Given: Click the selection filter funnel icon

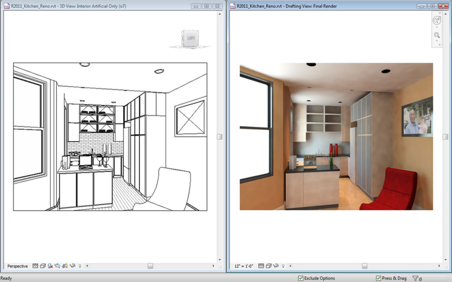Looking at the screenshot, I should [x=415, y=278].
